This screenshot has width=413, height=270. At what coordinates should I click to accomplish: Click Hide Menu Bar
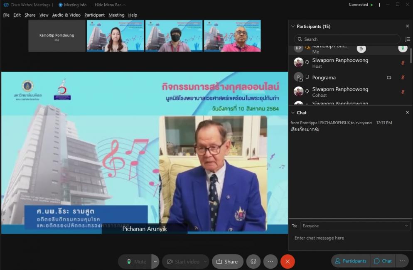(108, 5)
